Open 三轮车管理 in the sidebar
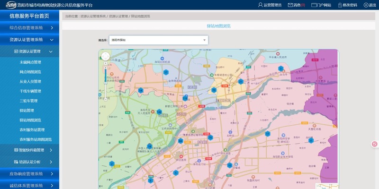Screen dimensions: 379x189 [x=28, y=101]
